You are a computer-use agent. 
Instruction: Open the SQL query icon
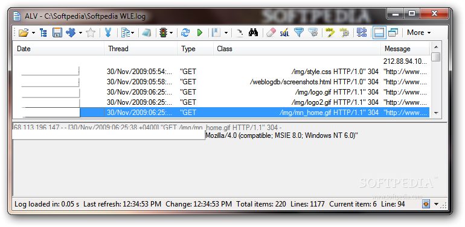(284, 33)
